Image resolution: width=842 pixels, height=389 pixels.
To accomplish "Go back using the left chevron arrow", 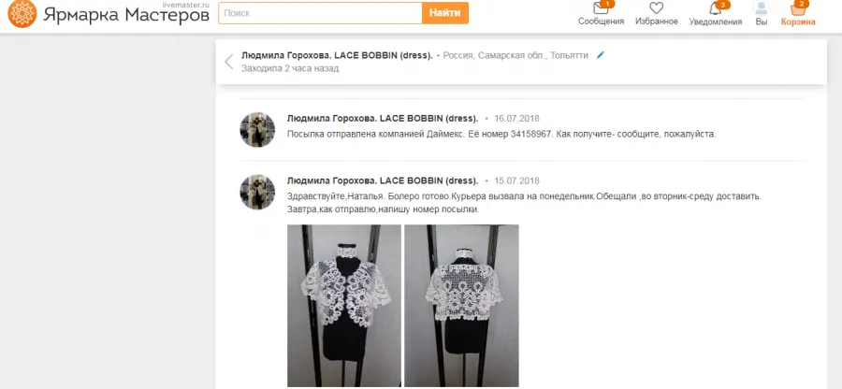I will (229, 62).
